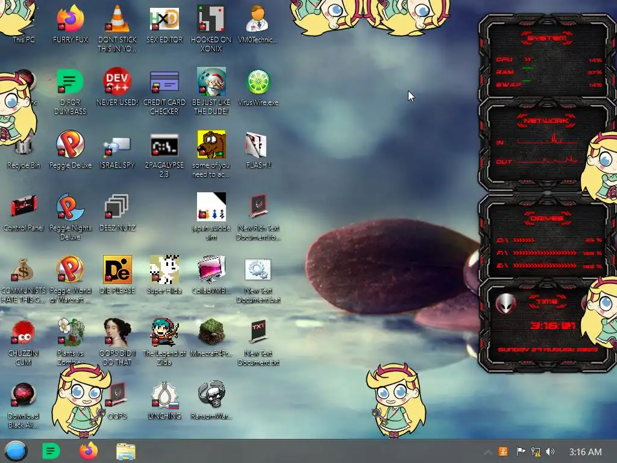
Task: Open the HOOKED ON XONIX game icon
Action: 211,19
